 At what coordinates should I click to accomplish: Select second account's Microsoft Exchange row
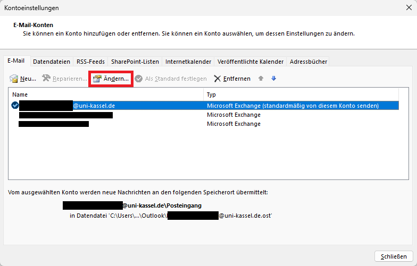click(205, 115)
